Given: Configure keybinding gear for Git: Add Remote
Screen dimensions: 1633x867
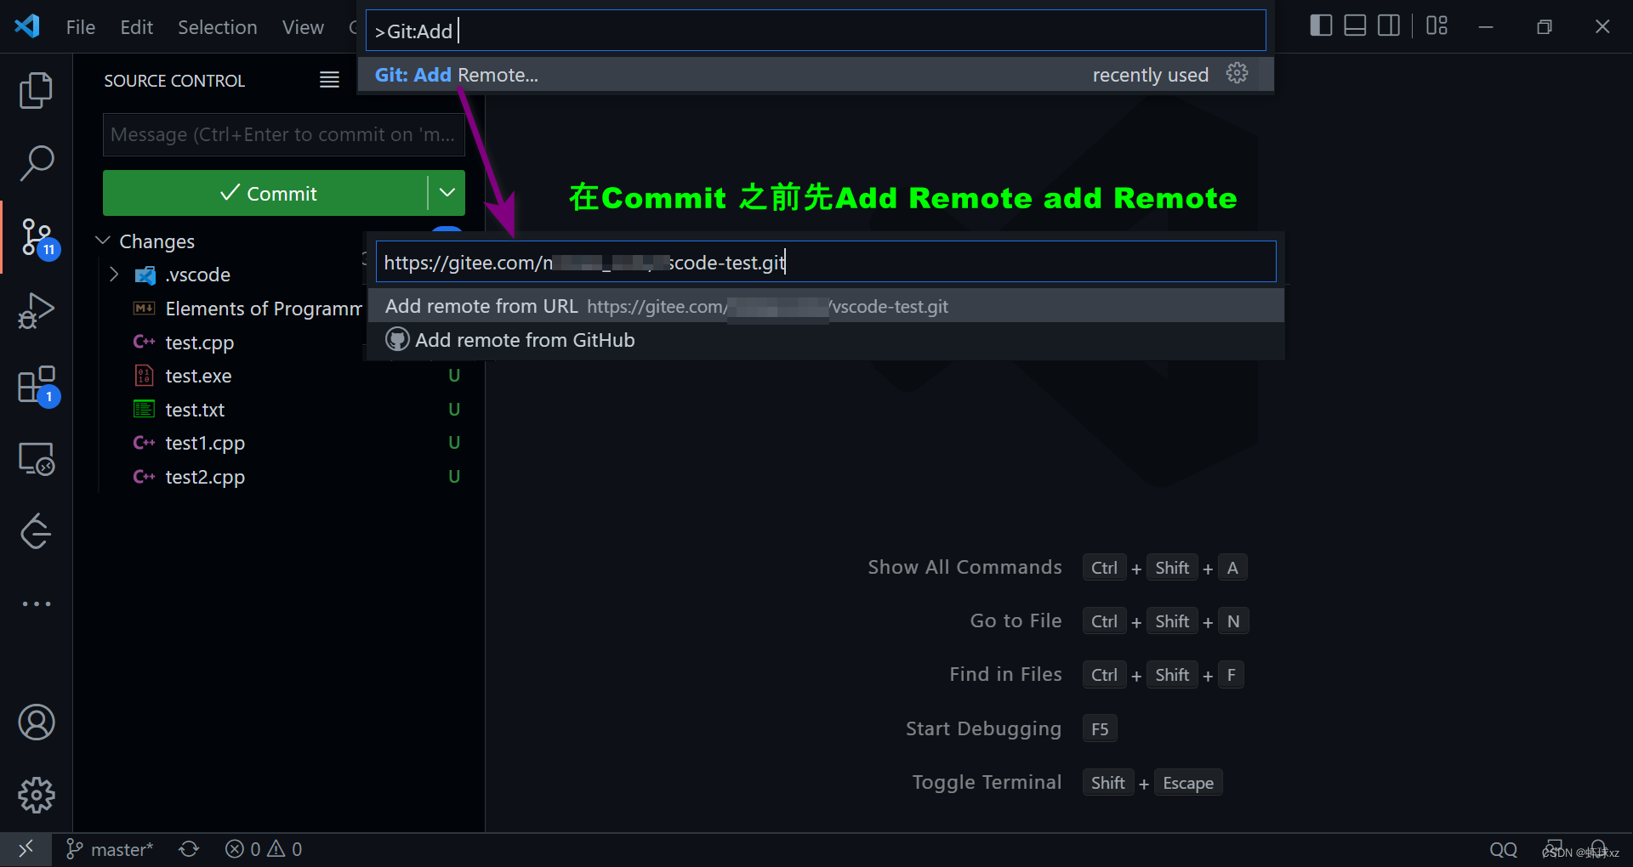Looking at the screenshot, I should [x=1237, y=74].
